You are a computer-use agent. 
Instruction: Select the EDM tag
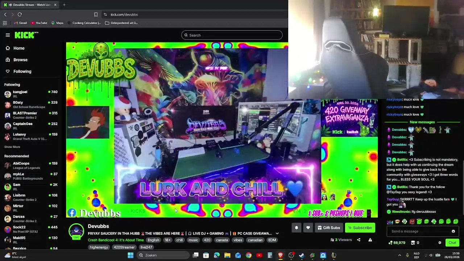point(272,240)
